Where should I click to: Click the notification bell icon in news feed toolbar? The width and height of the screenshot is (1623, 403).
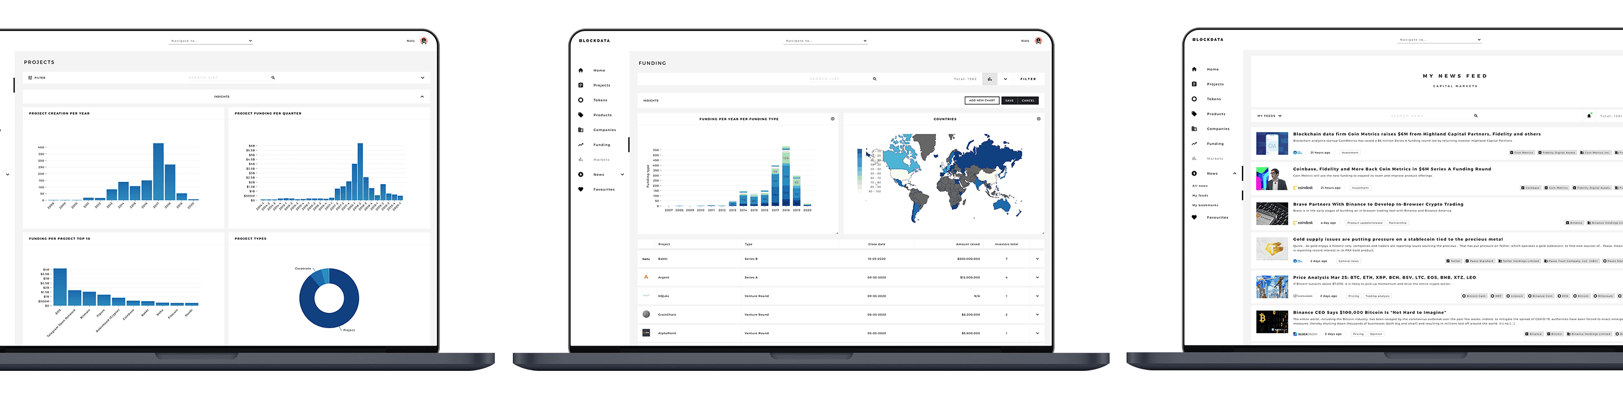1589,116
